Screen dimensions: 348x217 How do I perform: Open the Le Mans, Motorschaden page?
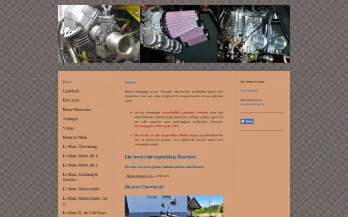point(82,189)
